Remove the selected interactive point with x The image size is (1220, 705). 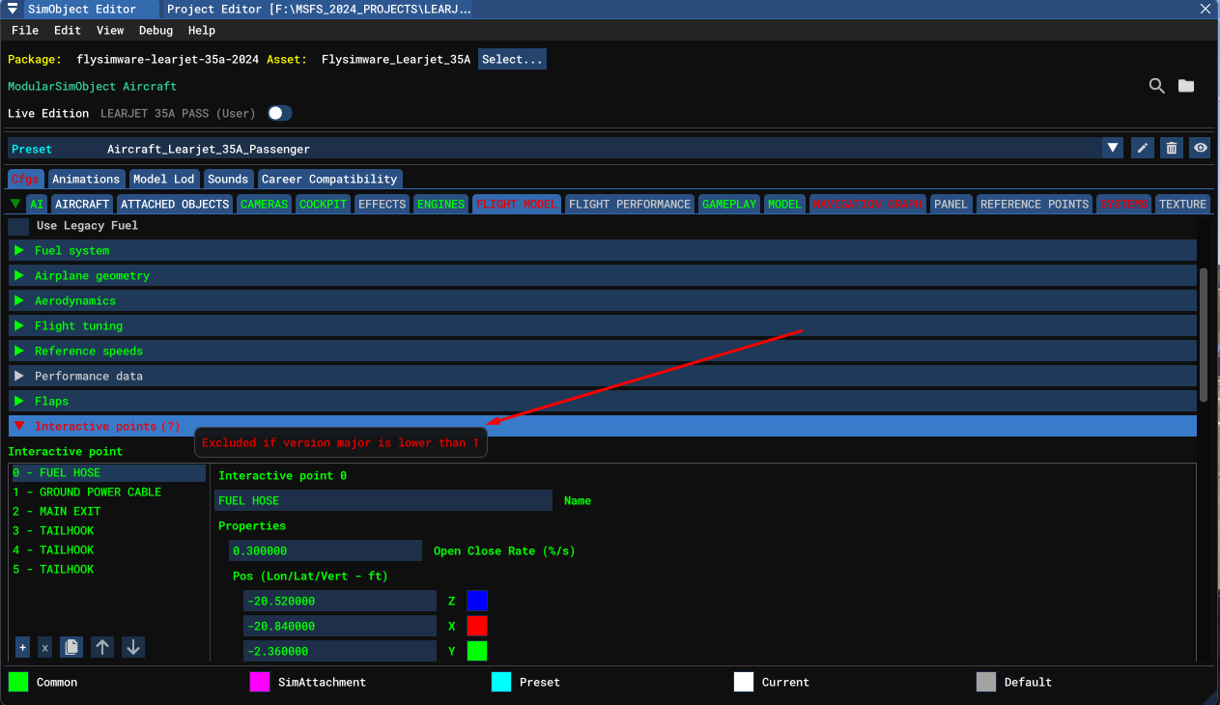point(44,647)
